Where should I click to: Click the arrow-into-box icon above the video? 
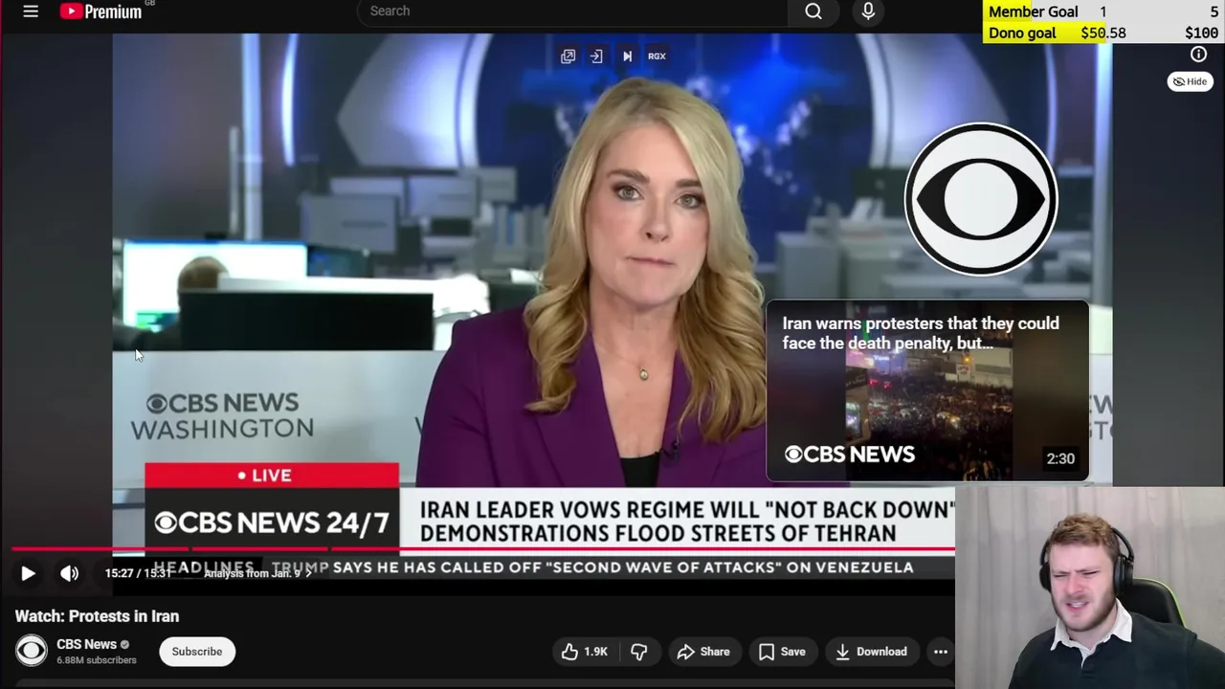coord(596,56)
